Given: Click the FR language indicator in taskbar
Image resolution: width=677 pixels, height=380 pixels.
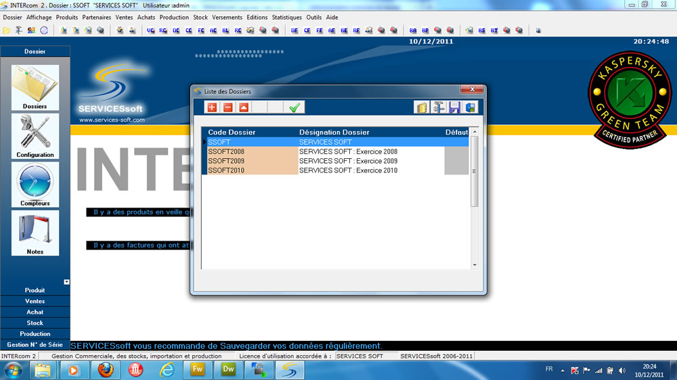Looking at the screenshot, I should [x=549, y=369].
